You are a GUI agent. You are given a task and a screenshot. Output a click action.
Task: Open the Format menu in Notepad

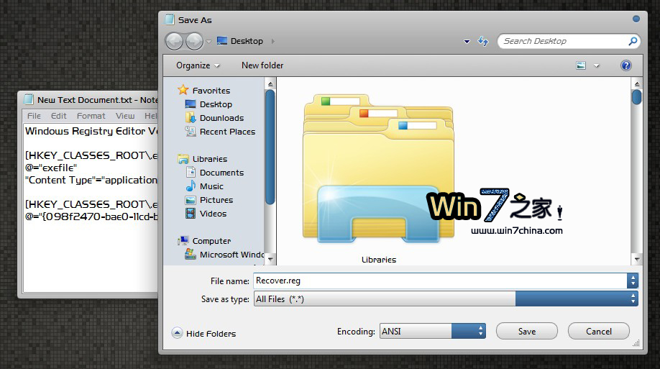click(x=91, y=116)
